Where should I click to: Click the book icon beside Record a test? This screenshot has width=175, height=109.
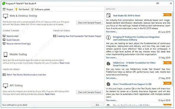tap(4, 36)
